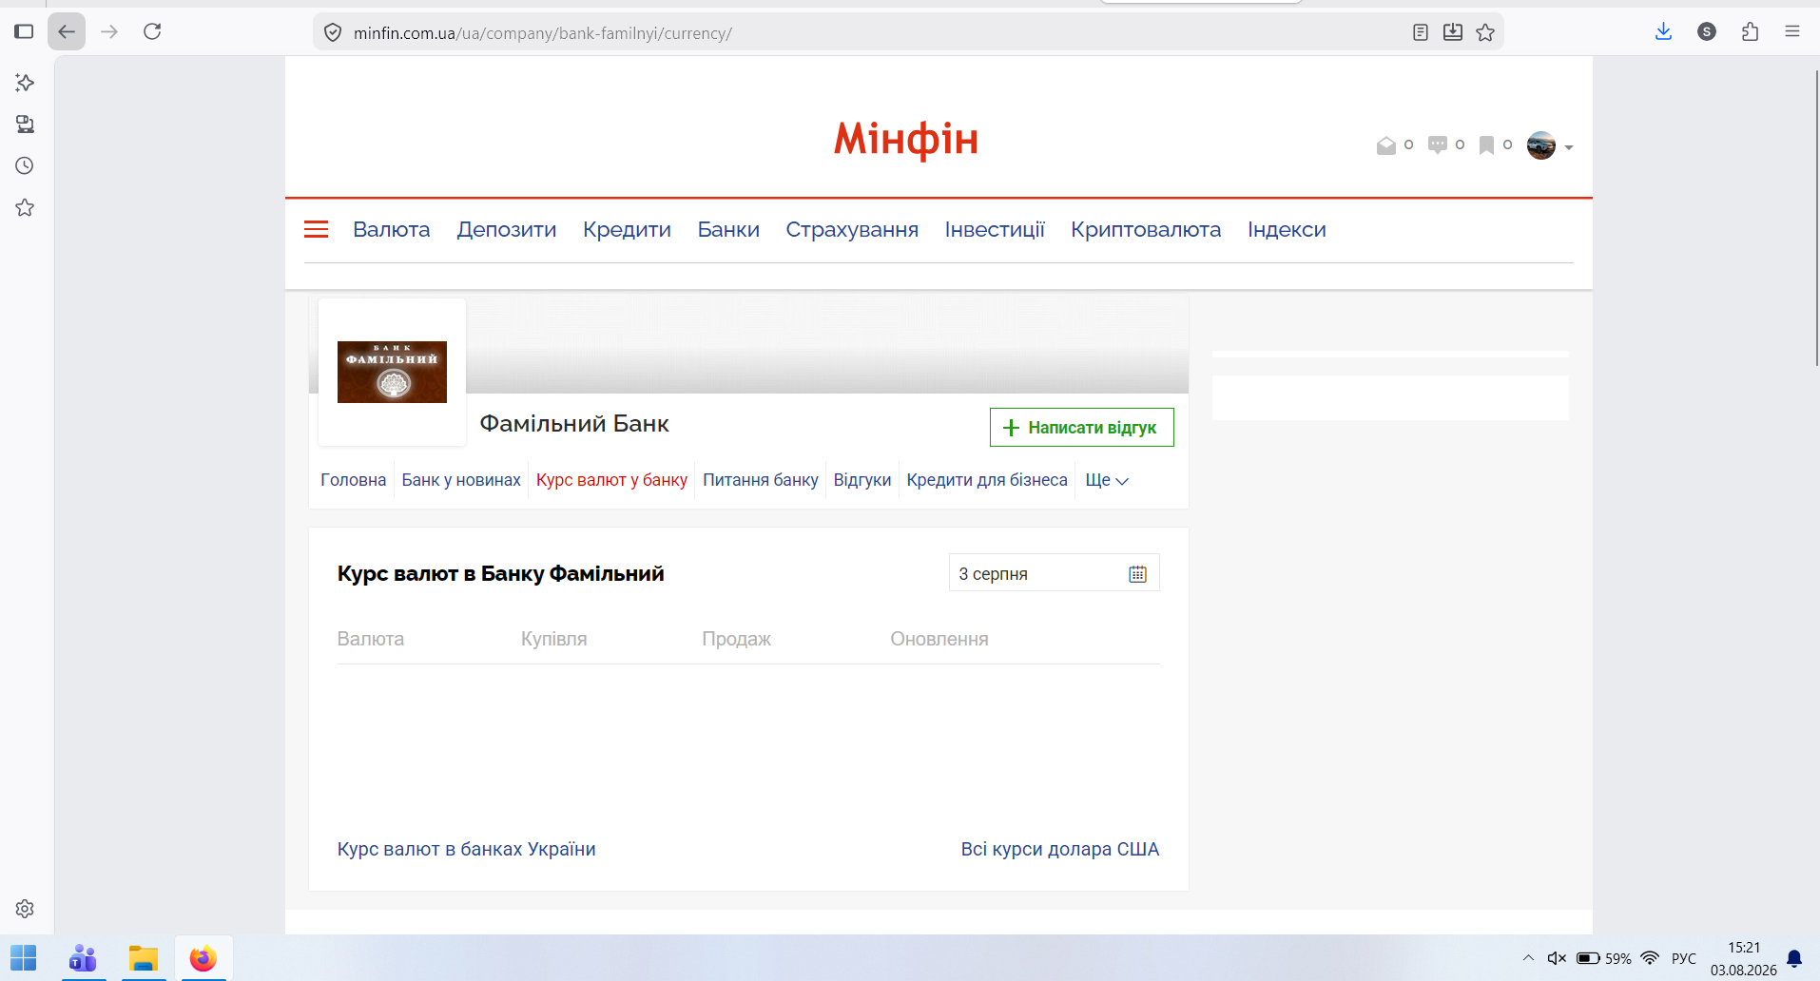
Task: Expand the 'Ще' more tabs dropdown
Action: point(1107,480)
